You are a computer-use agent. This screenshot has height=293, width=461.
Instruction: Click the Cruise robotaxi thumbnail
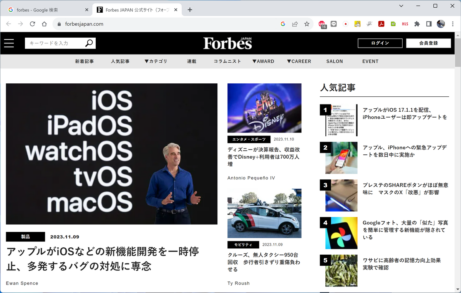[264, 213]
